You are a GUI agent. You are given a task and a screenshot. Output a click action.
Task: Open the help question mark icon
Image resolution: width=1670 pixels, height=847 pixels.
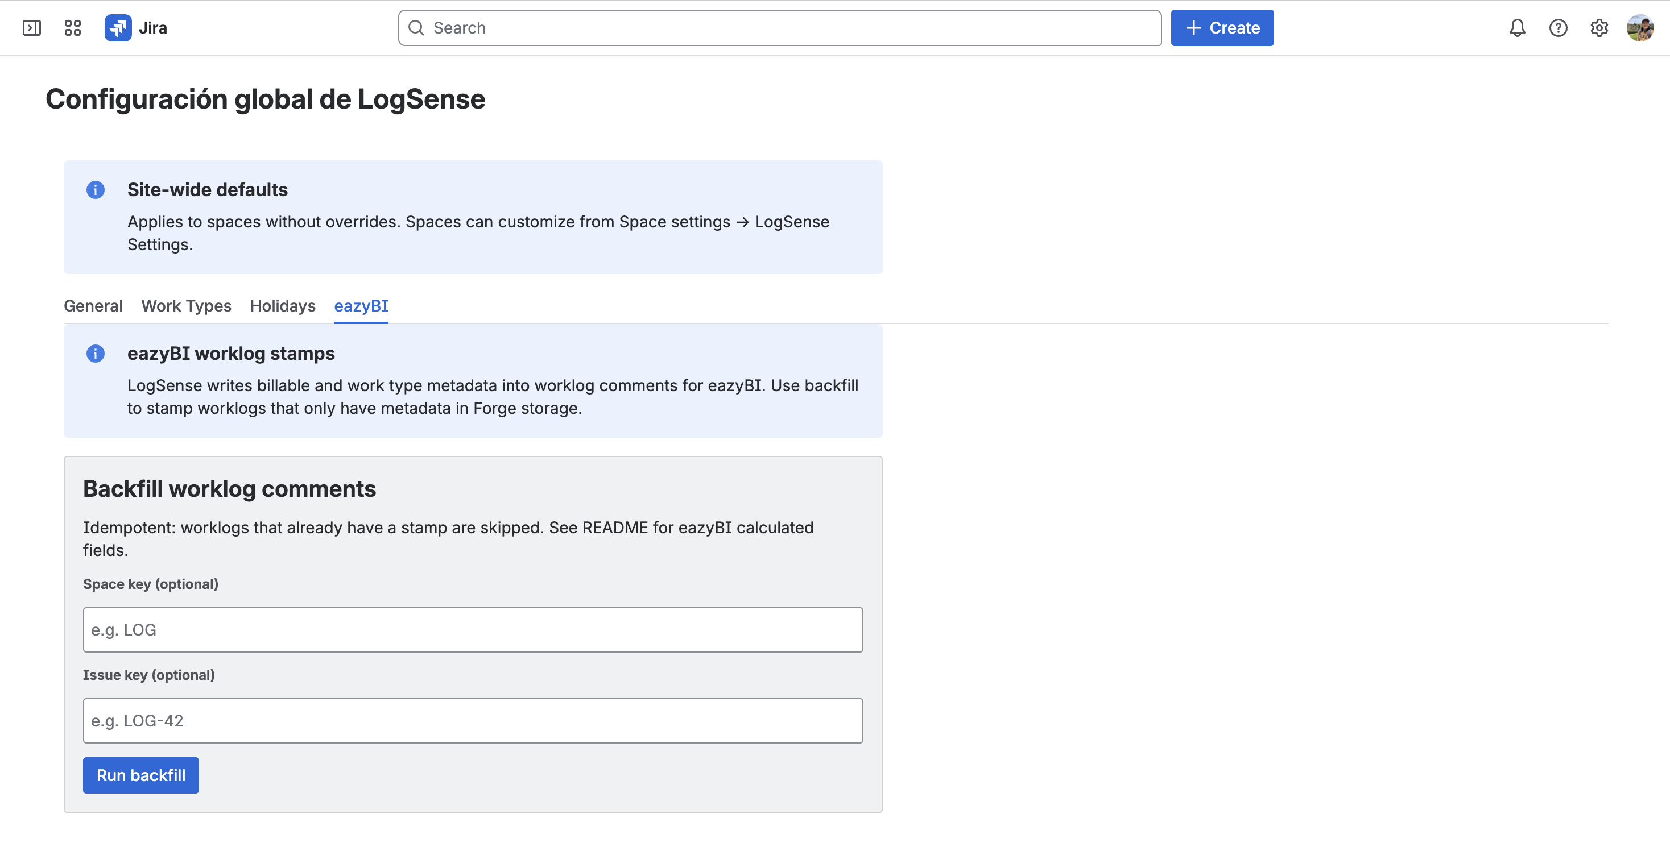click(1558, 28)
